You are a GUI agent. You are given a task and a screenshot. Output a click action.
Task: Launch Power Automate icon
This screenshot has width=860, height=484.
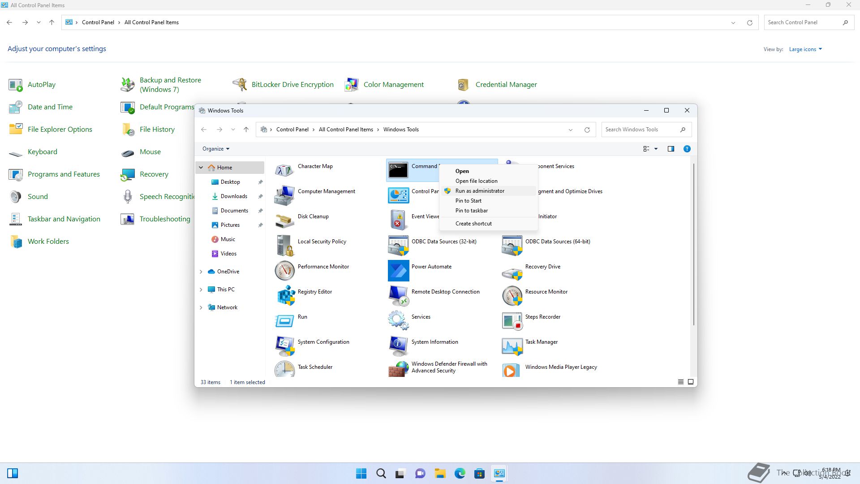pos(398,270)
